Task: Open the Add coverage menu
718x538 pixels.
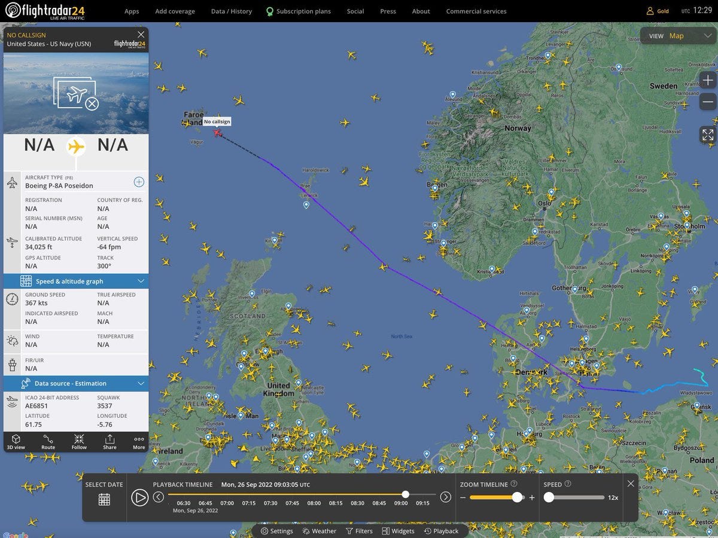Action: 175,11
